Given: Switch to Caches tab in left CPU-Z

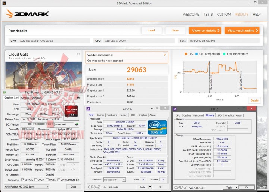Looking at the screenshot, I should click(101, 115).
